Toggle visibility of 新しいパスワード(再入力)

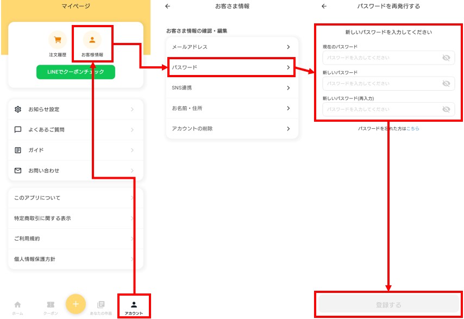coord(446,109)
